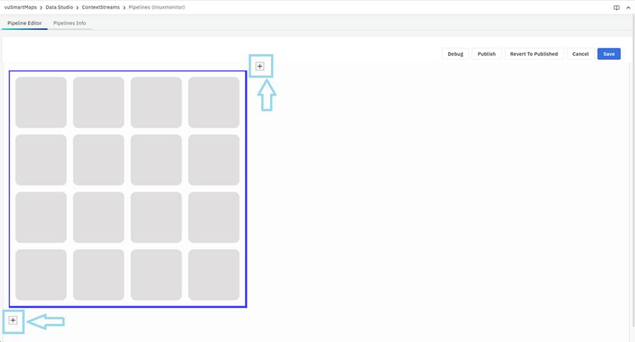The image size is (635, 342).
Task: Publish the pipeline
Action: point(486,54)
